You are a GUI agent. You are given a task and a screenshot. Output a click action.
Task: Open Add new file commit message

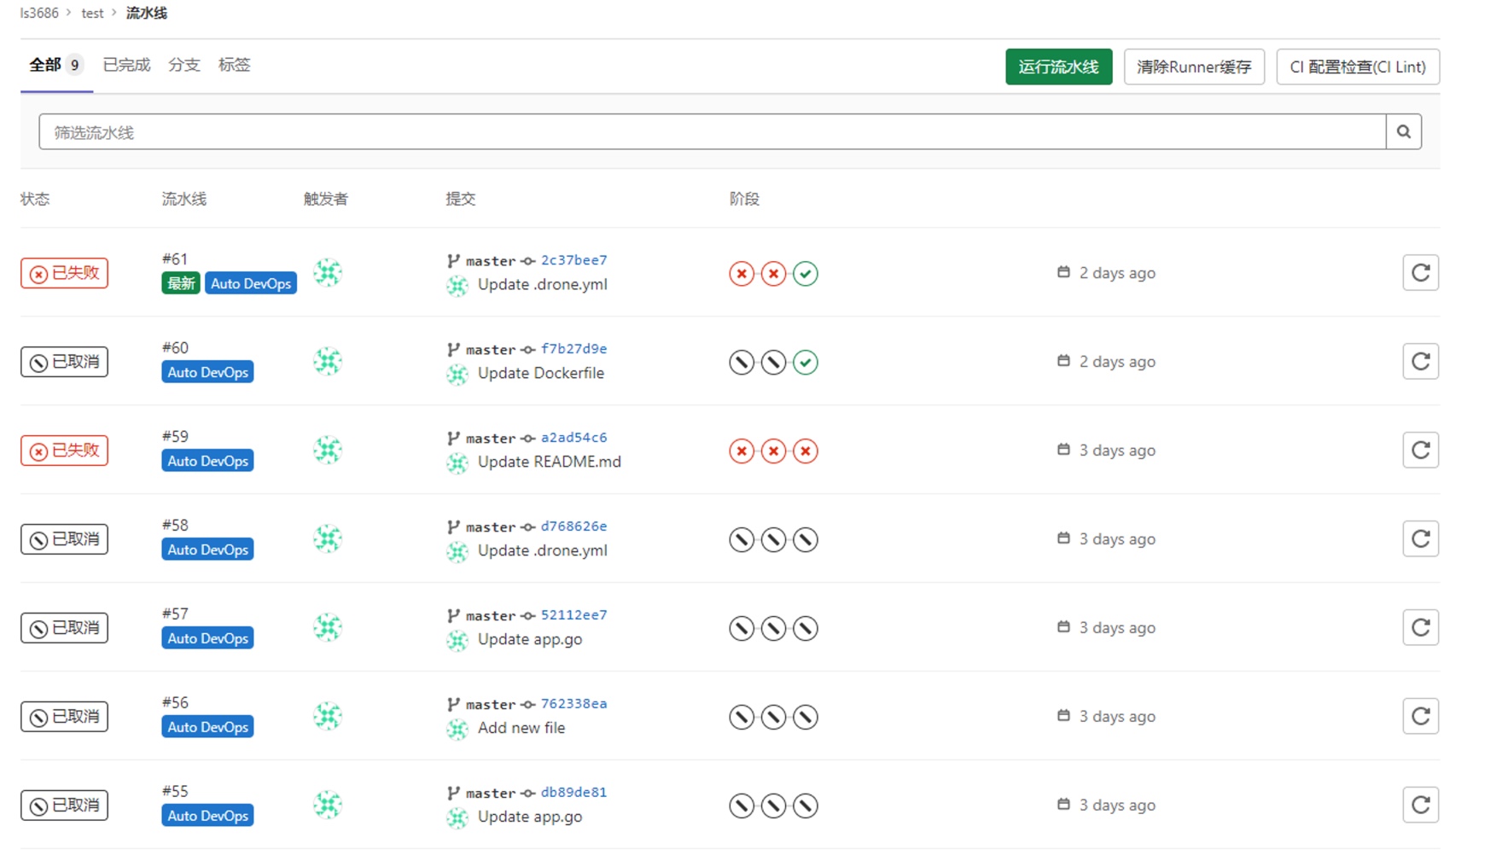click(x=521, y=728)
